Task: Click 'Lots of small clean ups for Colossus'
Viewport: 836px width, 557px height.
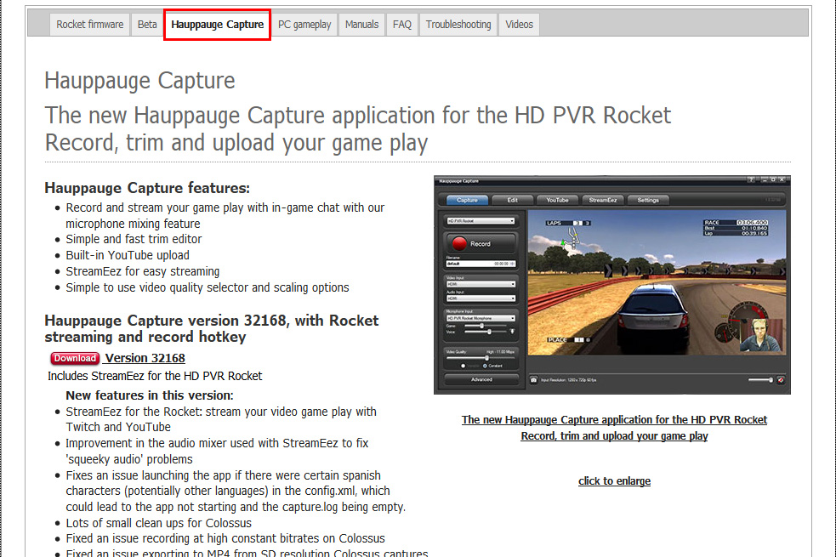Action: pos(158,523)
